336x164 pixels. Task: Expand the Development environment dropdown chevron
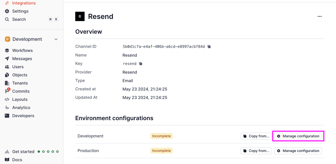click(56, 39)
